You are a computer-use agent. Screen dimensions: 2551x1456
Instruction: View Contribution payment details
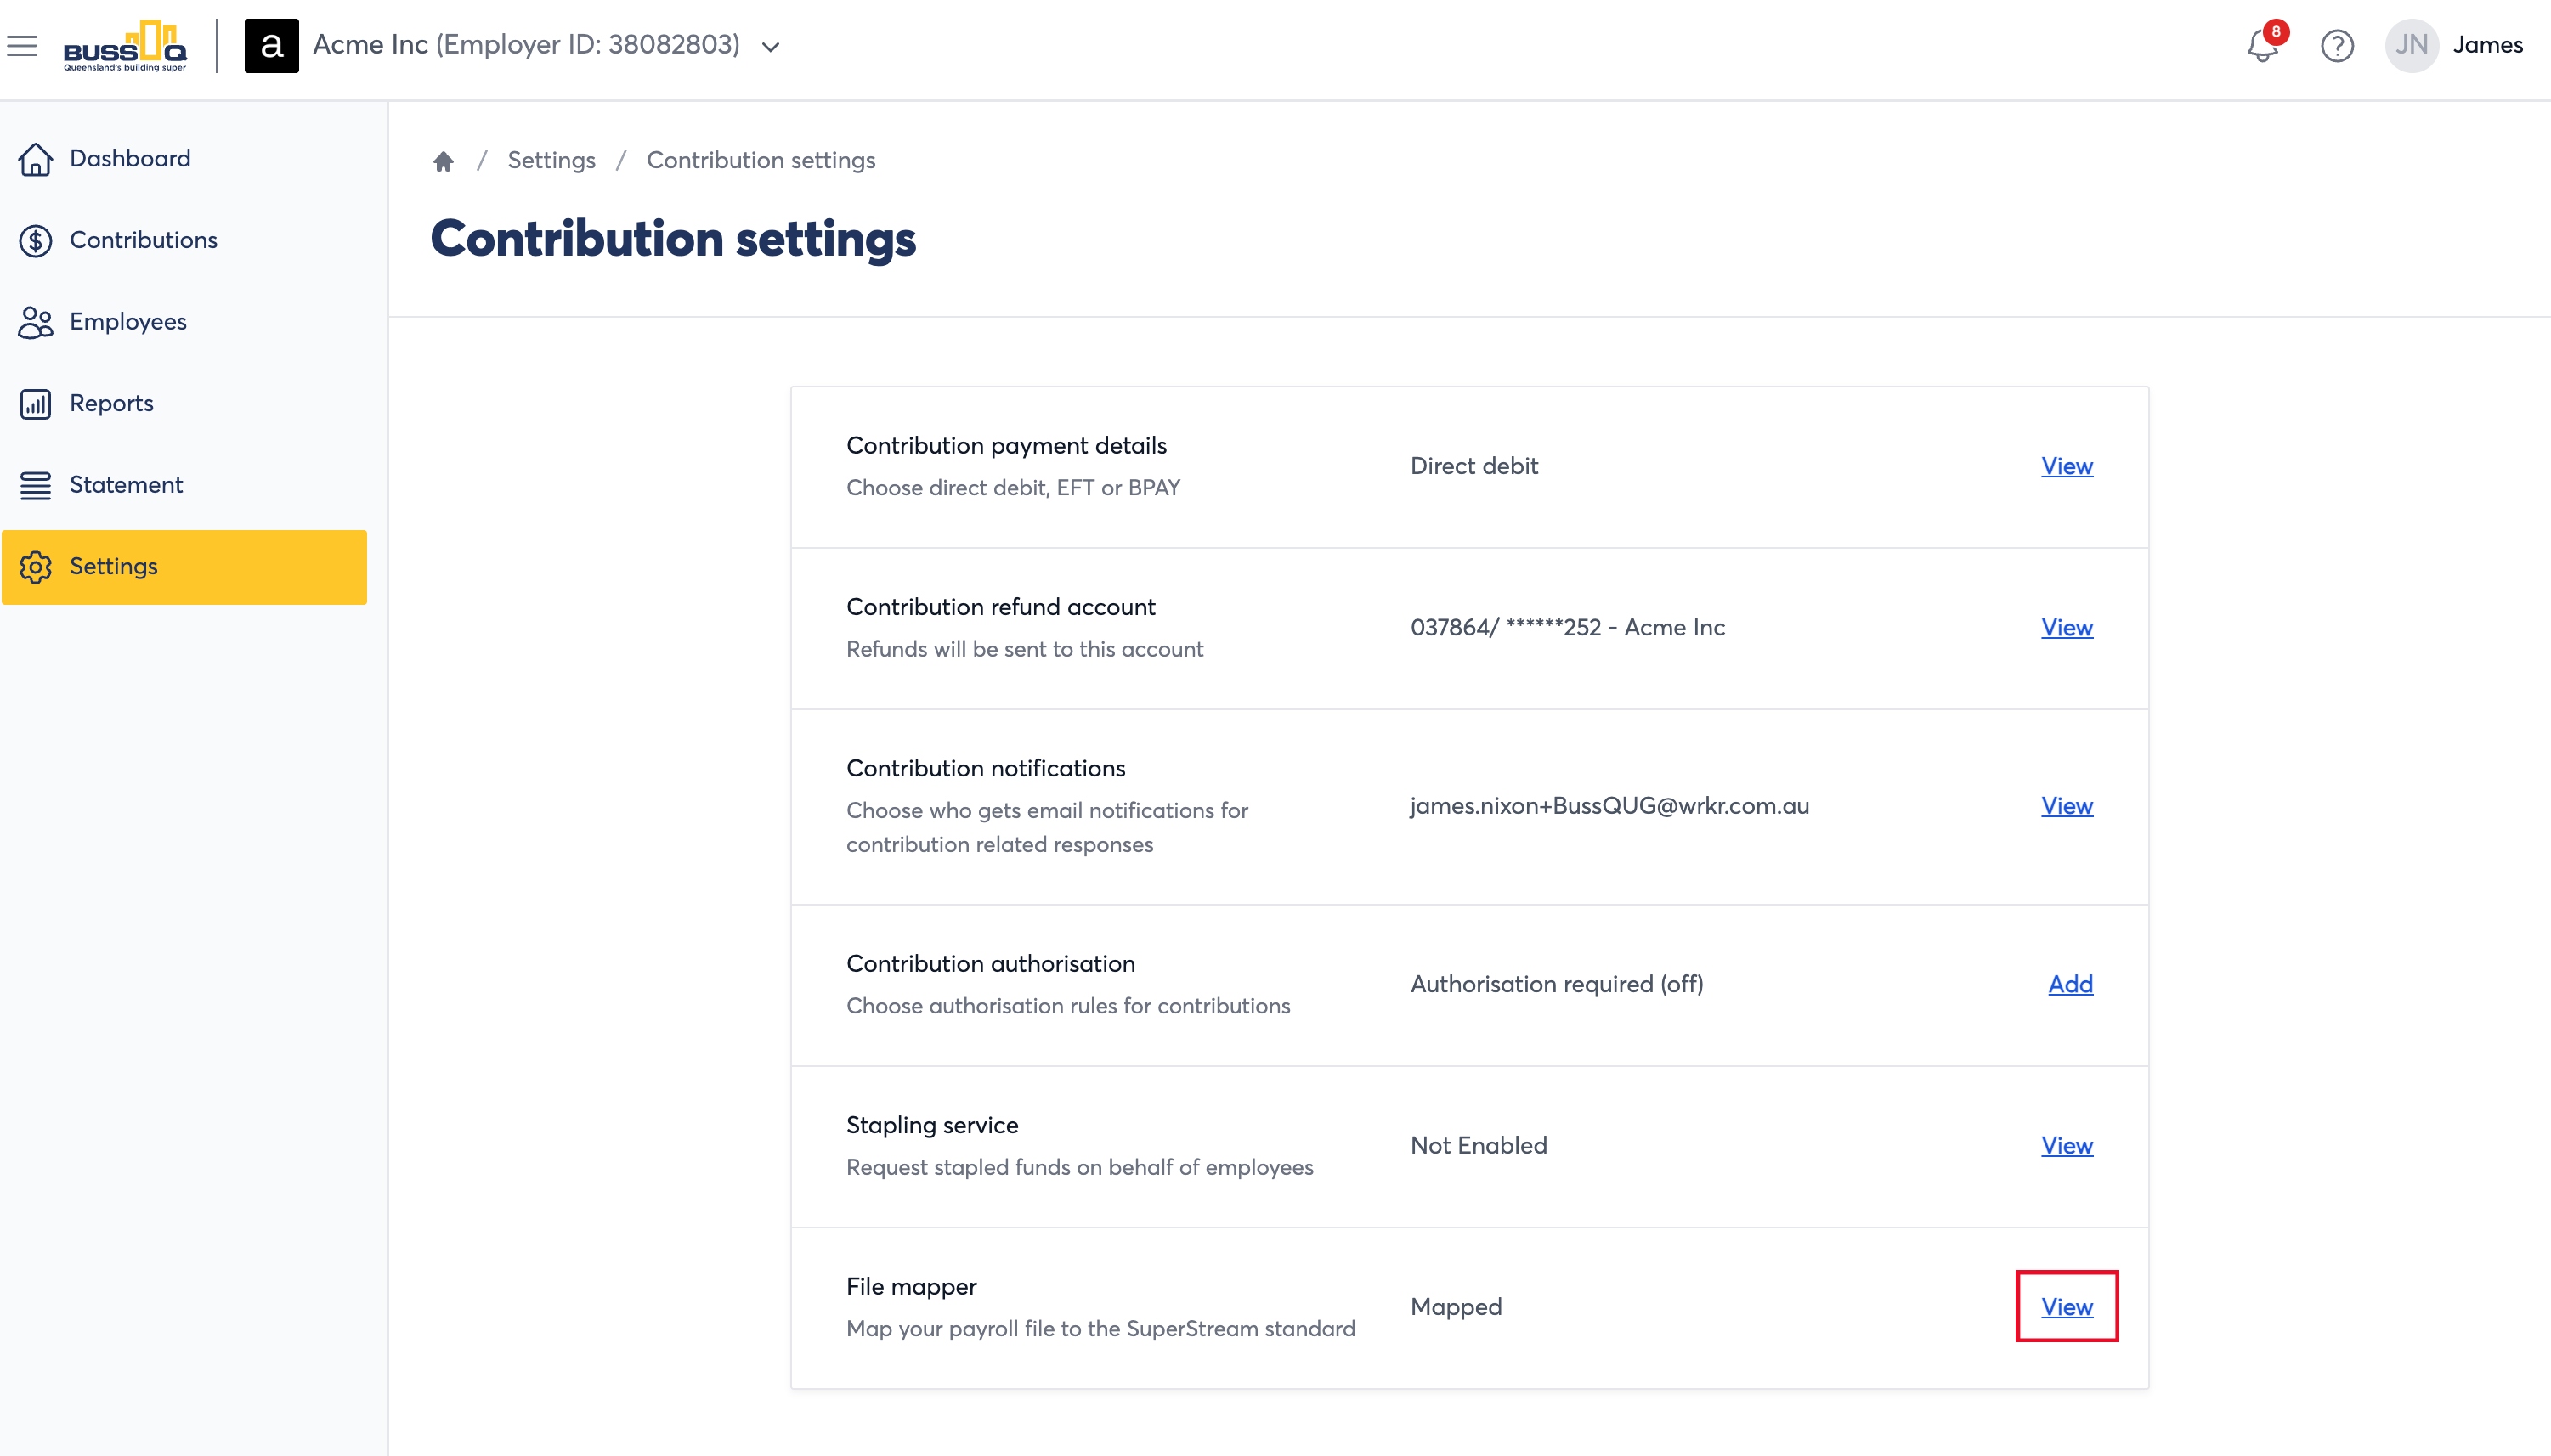point(2067,466)
